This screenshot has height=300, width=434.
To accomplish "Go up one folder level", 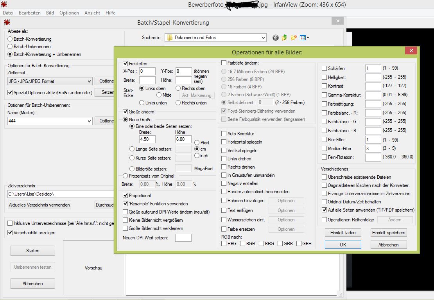I will click(284, 38).
